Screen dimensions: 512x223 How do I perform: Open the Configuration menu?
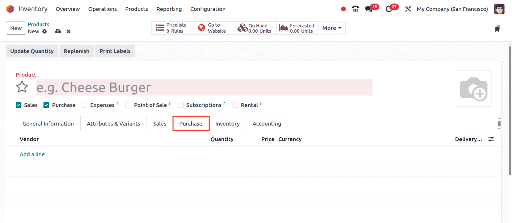point(208,9)
